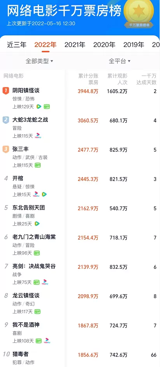
Task: Select the 2020年 tab
Action: [x=104, y=45]
